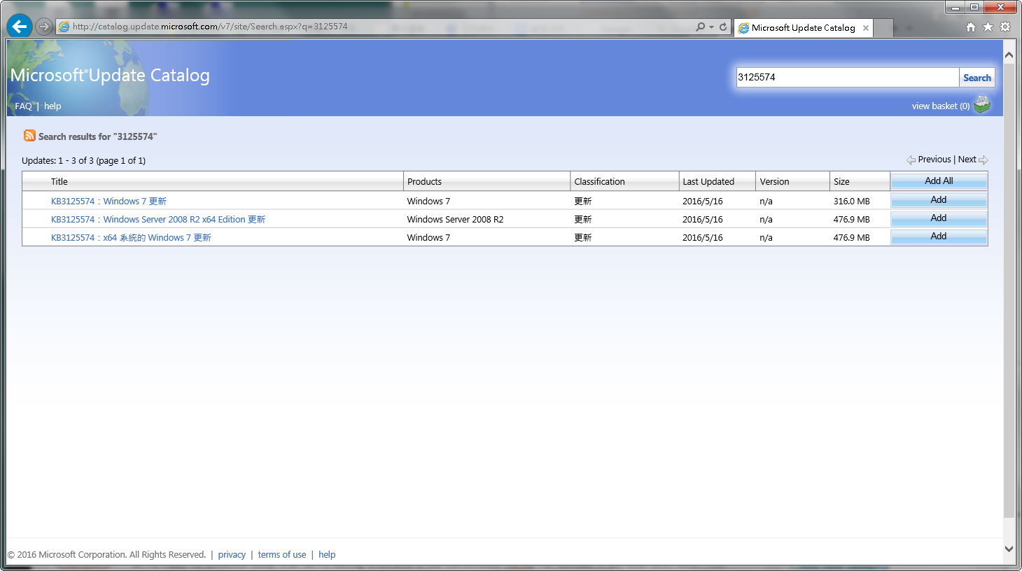Click the catalog search box containing 3125574
Image resolution: width=1022 pixels, height=571 pixels.
pos(847,77)
